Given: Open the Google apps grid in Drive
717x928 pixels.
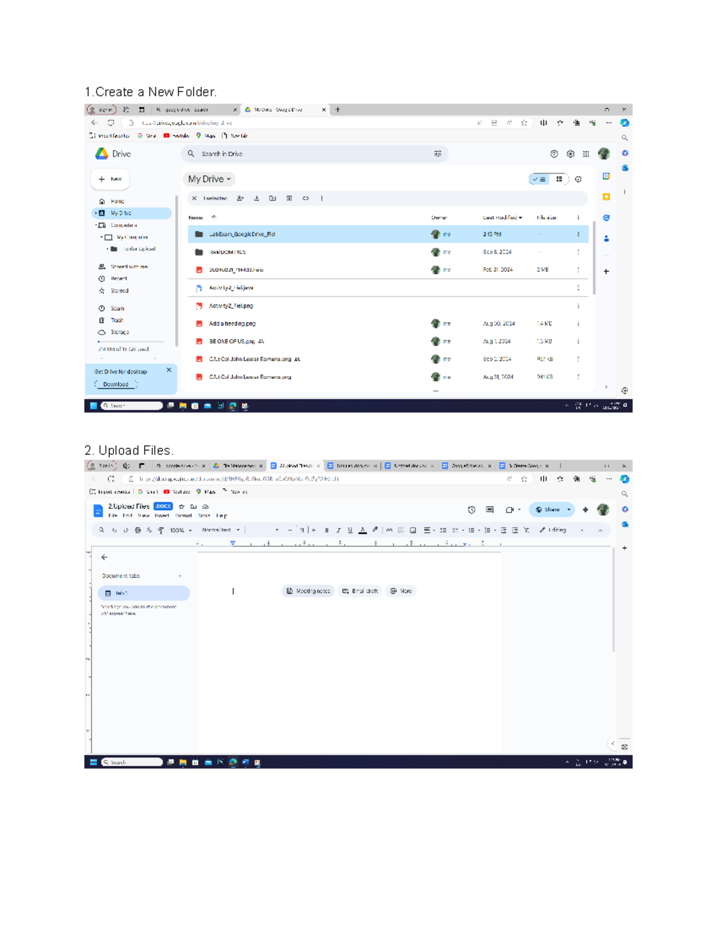Looking at the screenshot, I should pos(586,154).
